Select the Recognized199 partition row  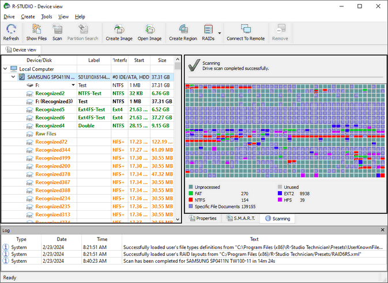(88, 158)
